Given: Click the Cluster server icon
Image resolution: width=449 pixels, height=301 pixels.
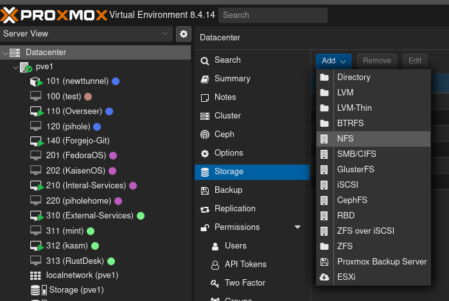Looking at the screenshot, I should point(205,116).
